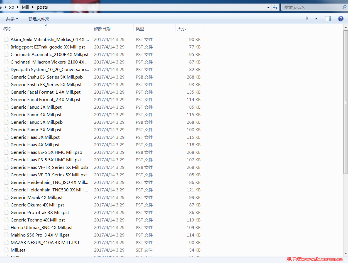This screenshot has height=263, width=348.
Task: Click the 新建文件夹 new folder button
Action: coord(39,19)
